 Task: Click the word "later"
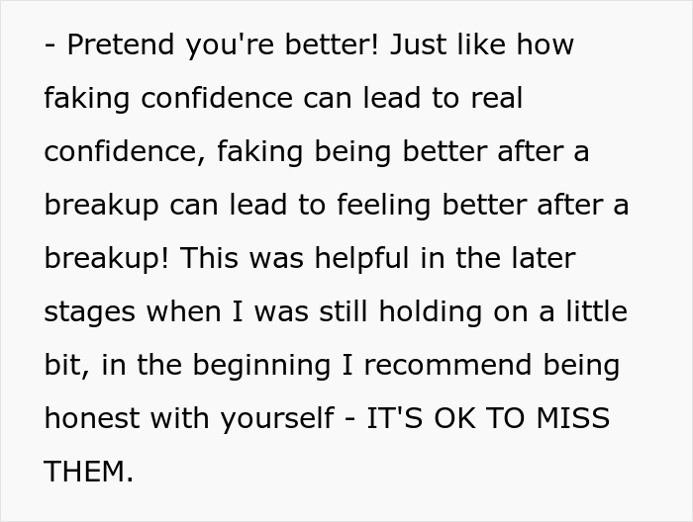541,259
